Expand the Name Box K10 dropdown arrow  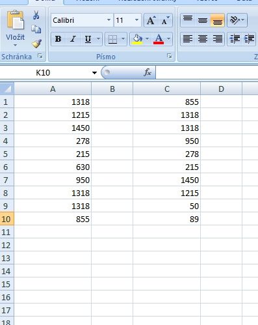(94, 73)
